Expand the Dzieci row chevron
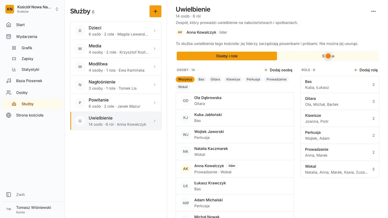This screenshot has width=388, height=218. tap(155, 31)
